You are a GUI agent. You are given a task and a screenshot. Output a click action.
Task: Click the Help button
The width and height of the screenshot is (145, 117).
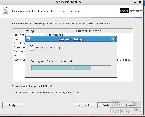[13, 105]
